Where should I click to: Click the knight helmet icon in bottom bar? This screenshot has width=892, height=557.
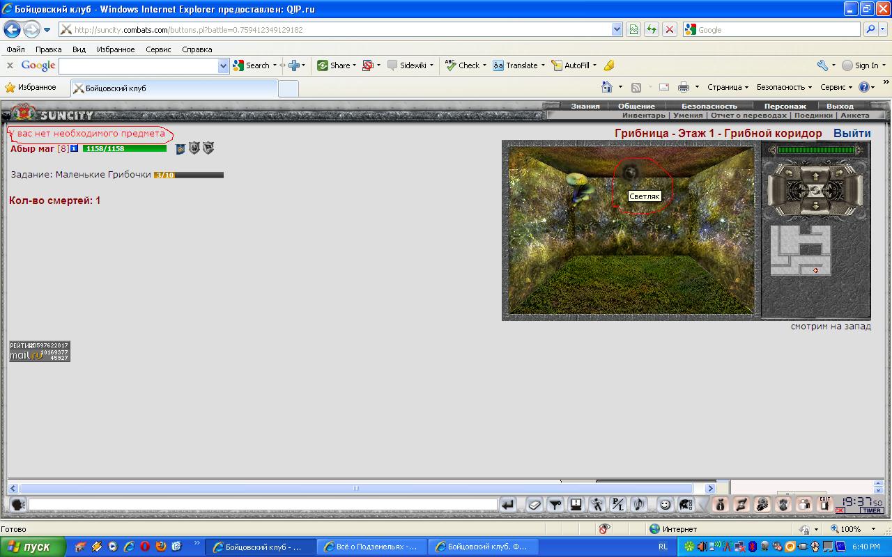coord(762,504)
